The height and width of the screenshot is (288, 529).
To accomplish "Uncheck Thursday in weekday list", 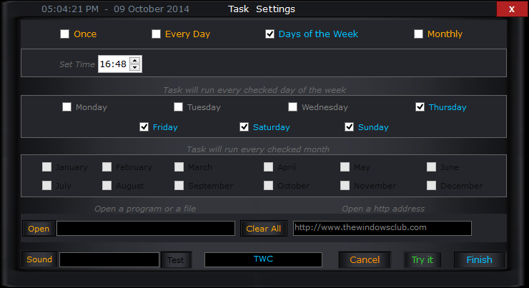I will tap(420, 107).
